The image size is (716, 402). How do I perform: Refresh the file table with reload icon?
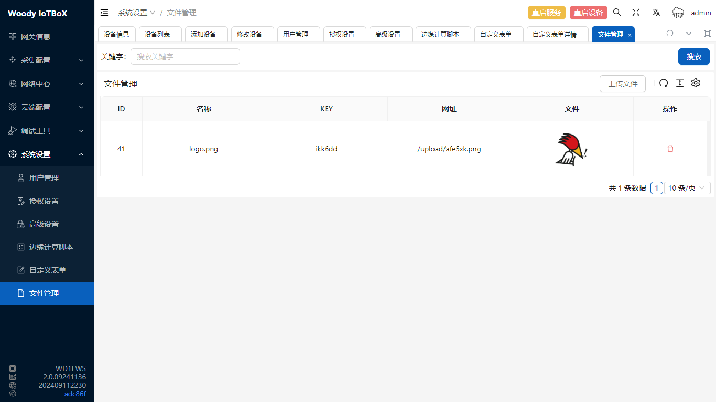(664, 83)
